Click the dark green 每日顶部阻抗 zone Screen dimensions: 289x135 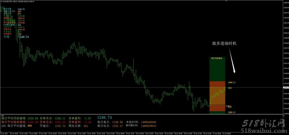tap(217, 69)
